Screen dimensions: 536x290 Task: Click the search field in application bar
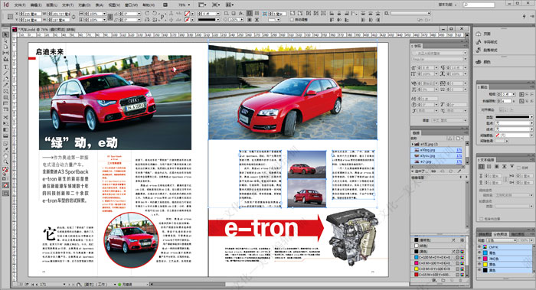[479, 5]
